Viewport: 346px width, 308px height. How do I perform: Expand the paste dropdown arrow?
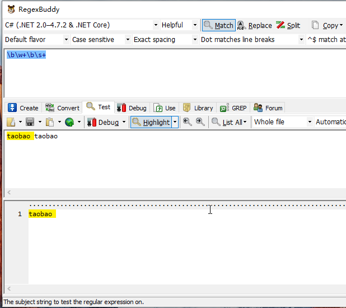pos(59,122)
